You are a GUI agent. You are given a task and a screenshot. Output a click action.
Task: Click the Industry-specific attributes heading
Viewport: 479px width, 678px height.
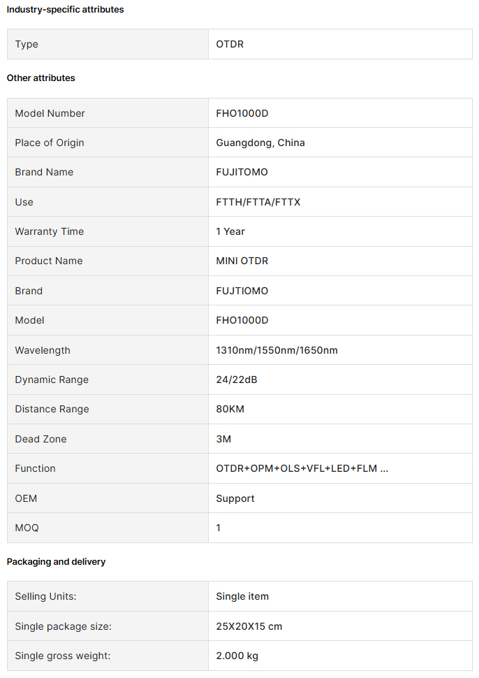coord(65,10)
